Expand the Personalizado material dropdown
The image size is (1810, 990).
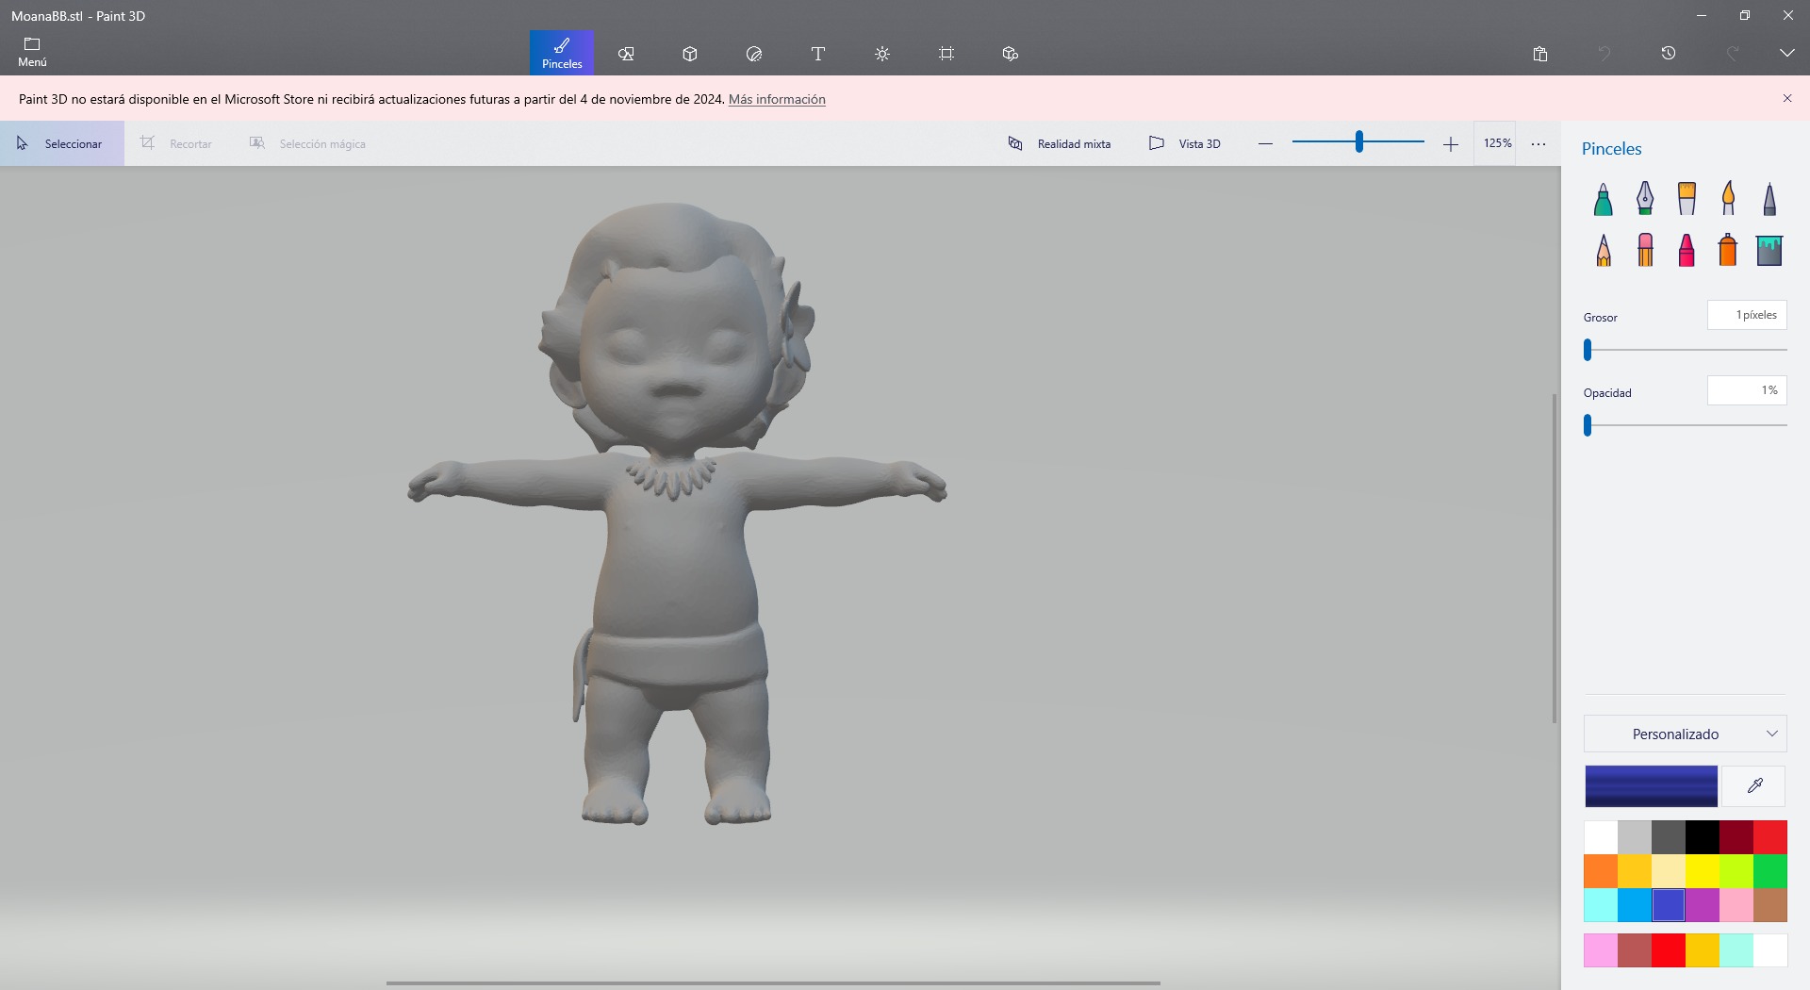tap(1685, 734)
